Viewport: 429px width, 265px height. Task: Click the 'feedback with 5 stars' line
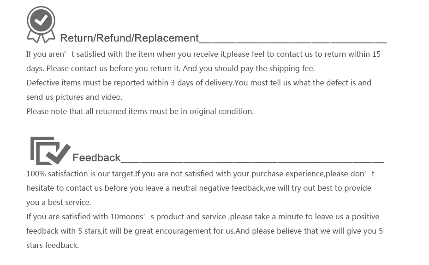pyautogui.click(x=204, y=231)
